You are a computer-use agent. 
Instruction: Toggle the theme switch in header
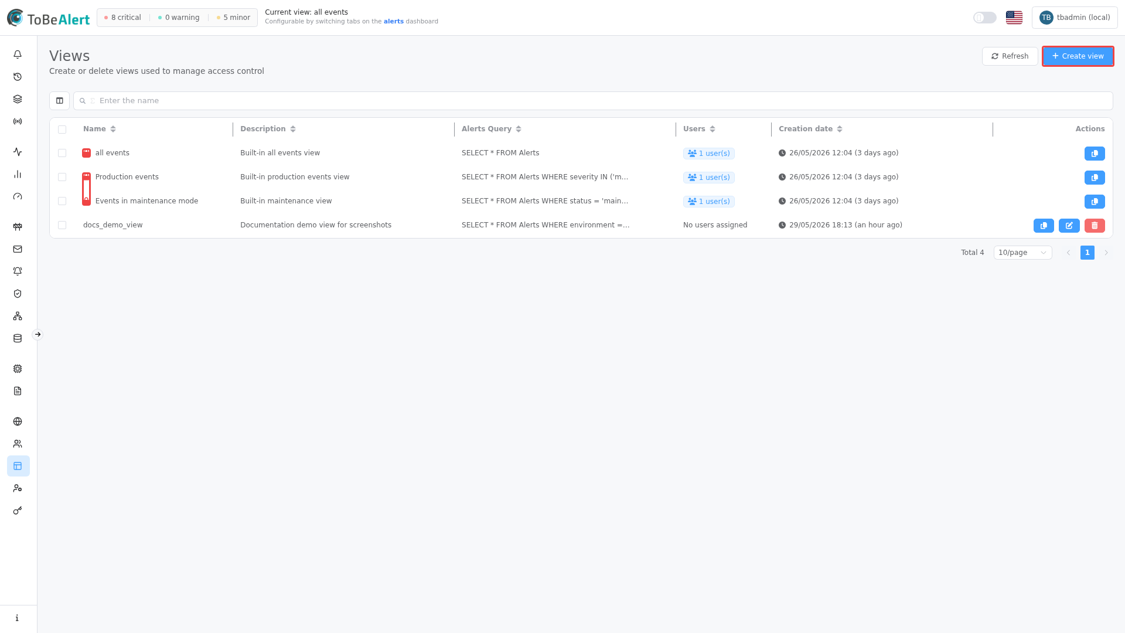click(985, 18)
